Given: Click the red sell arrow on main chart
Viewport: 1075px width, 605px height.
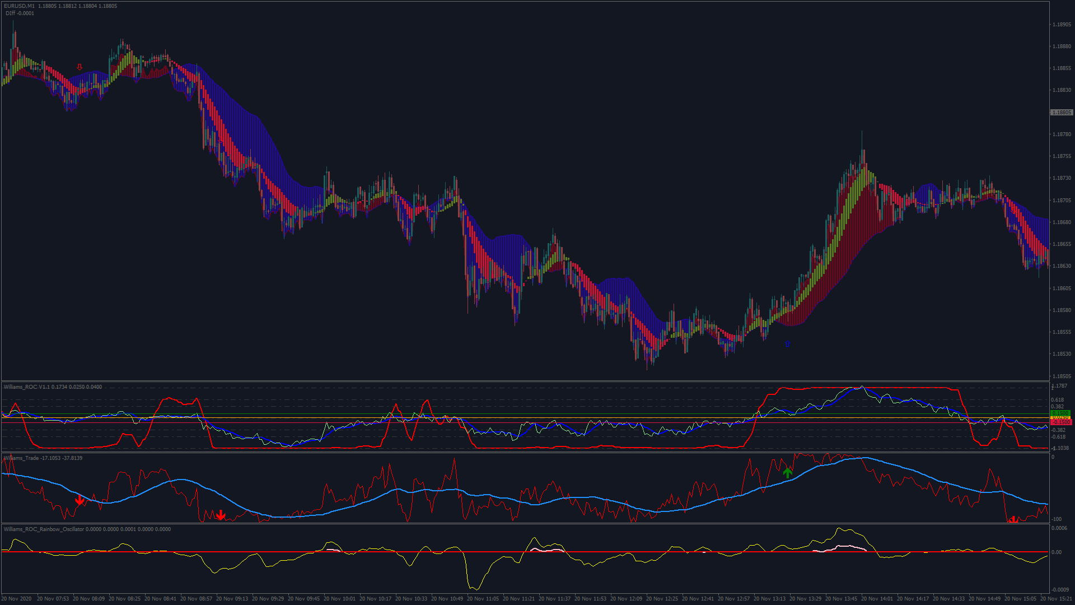Looking at the screenshot, I should click(80, 67).
